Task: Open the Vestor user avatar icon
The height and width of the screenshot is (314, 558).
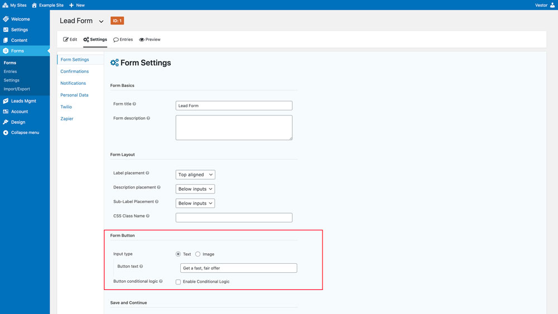Action: 552,5
